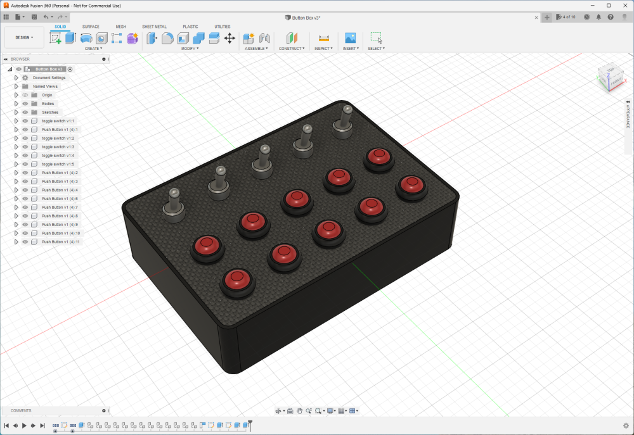
Task: Open the Modify menu dropdown
Action: coord(190,48)
